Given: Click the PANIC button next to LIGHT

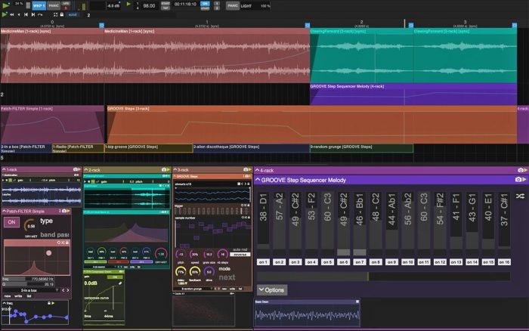Looking at the screenshot, I should (x=232, y=6).
